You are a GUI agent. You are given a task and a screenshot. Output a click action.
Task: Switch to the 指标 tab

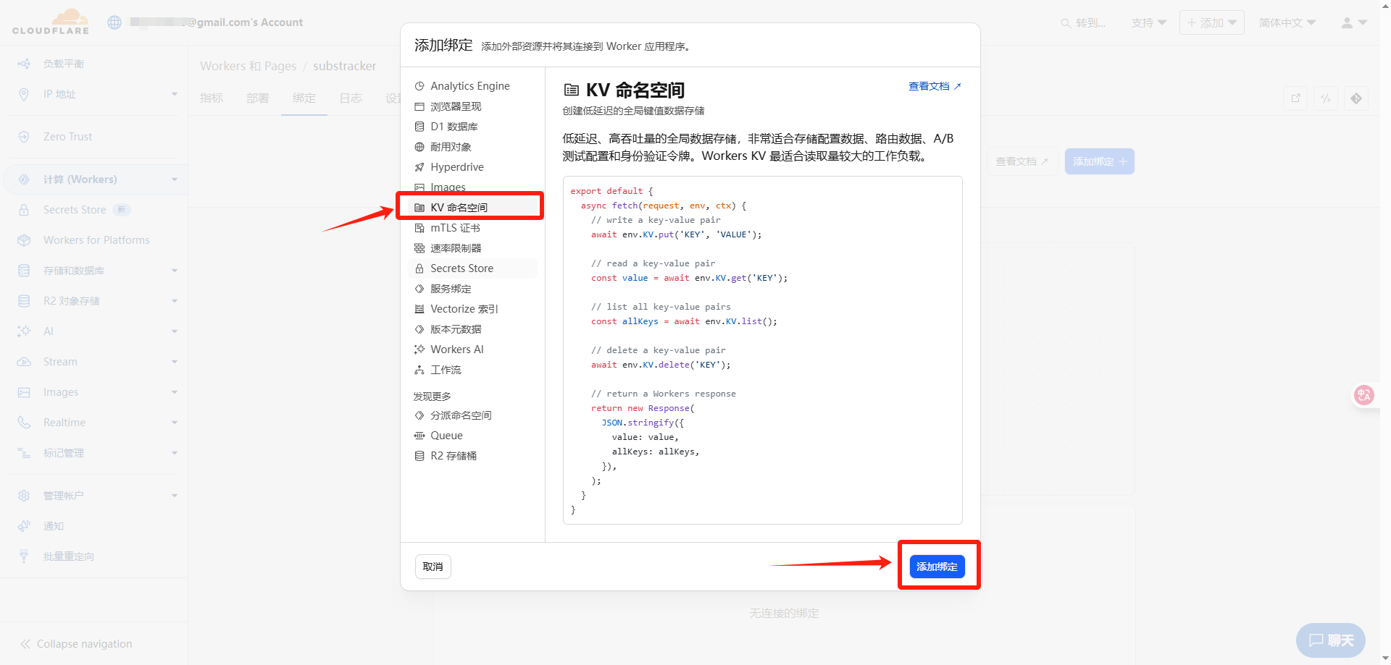pyautogui.click(x=212, y=98)
